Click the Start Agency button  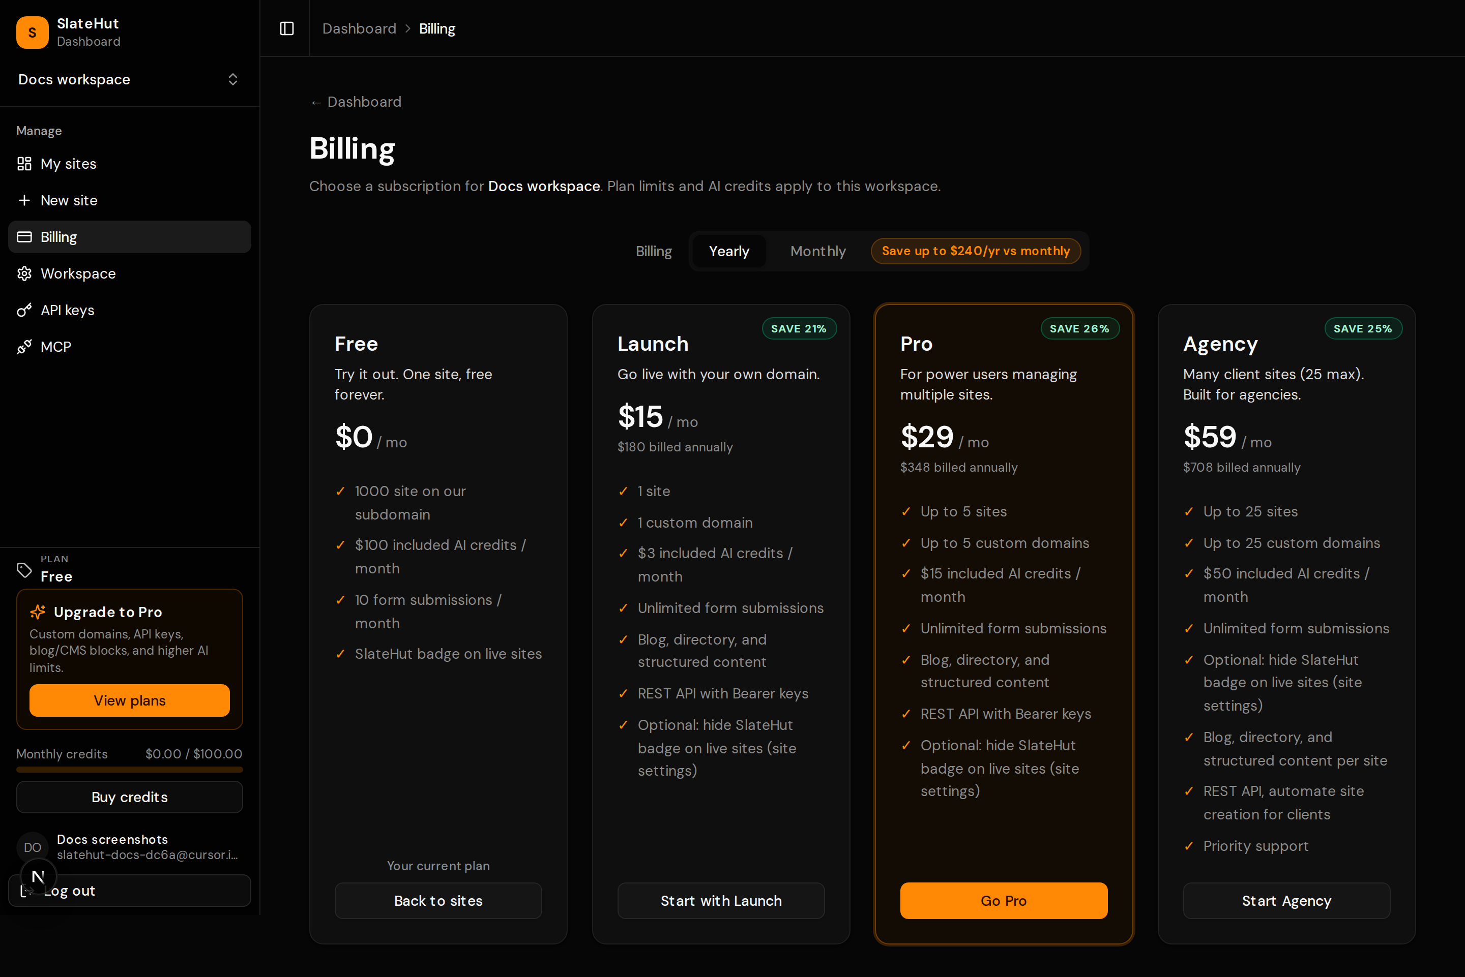coord(1286,900)
